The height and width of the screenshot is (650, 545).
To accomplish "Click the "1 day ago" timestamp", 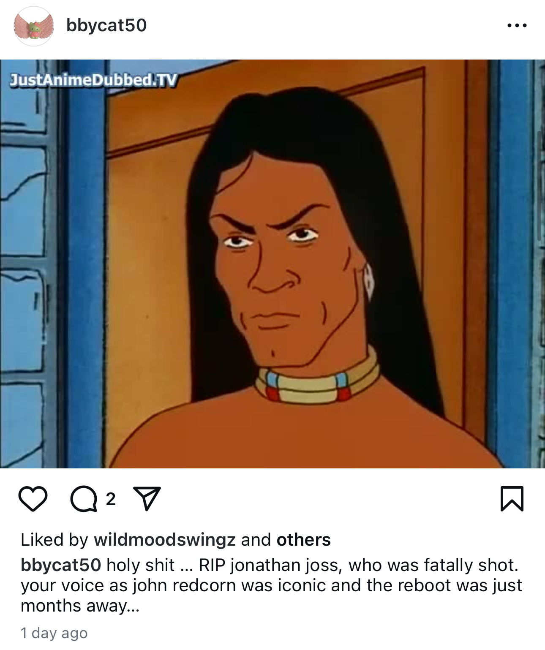I will coord(54,633).
